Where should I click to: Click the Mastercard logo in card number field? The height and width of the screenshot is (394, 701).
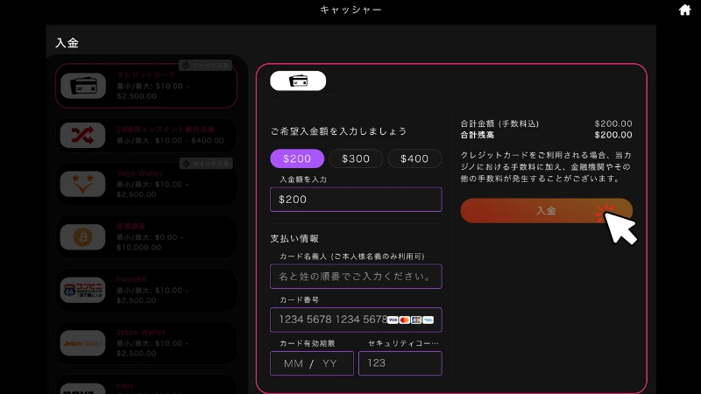(405, 320)
